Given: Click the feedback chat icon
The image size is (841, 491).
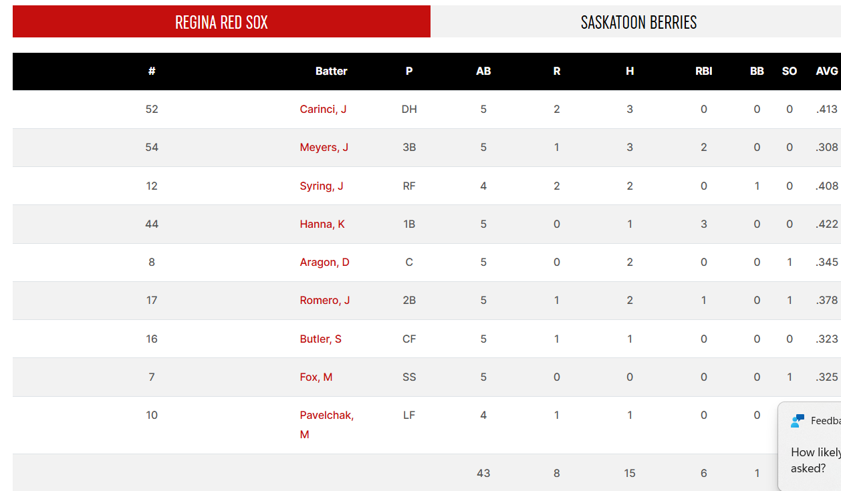Looking at the screenshot, I should [798, 421].
